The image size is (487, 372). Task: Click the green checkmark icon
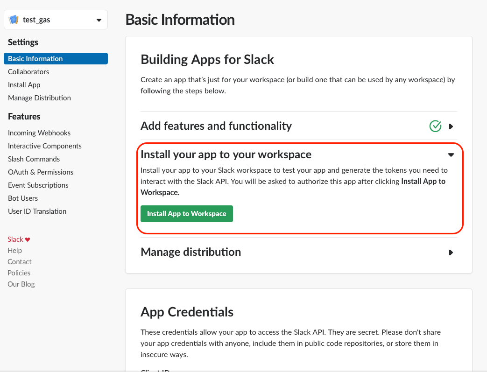435,126
